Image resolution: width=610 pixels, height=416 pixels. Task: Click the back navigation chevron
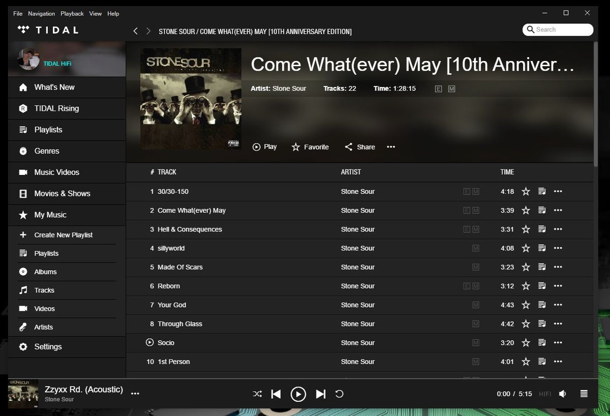coord(135,31)
